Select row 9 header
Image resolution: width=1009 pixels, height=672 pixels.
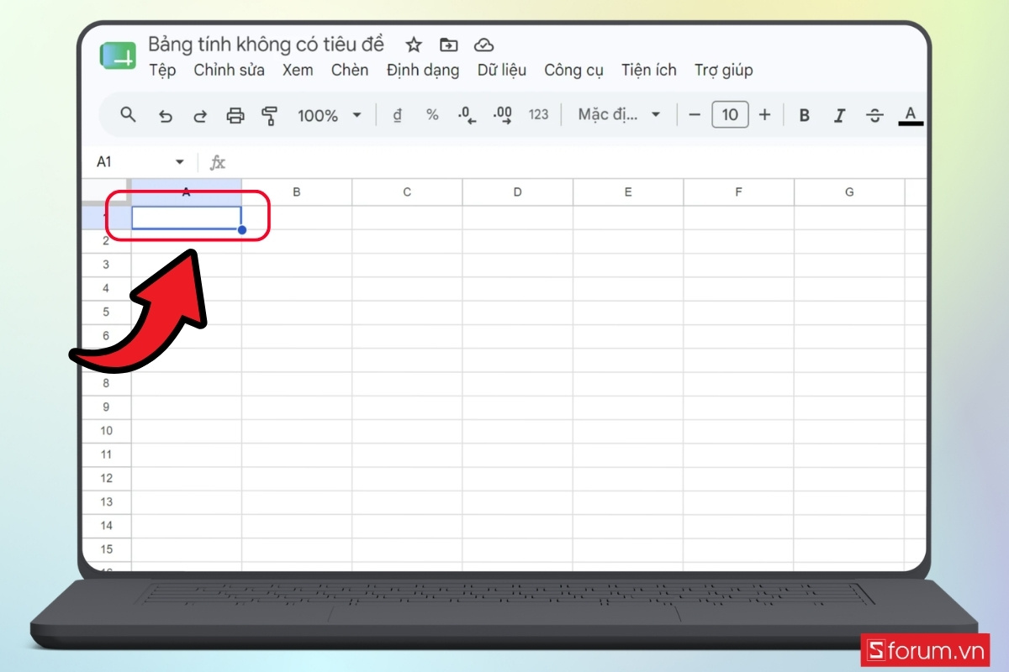(x=106, y=407)
